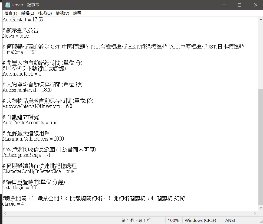Click the line AutoCreateAccounts = true
The image size is (263, 224).
(30, 123)
